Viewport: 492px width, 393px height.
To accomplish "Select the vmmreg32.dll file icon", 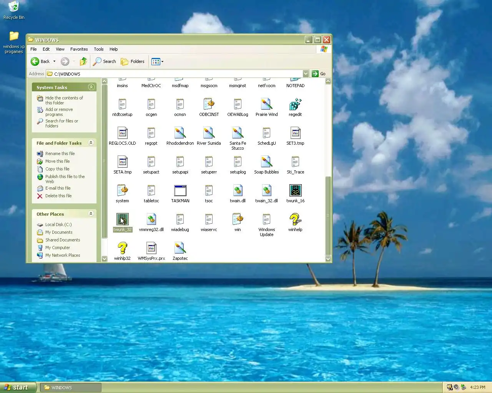I will click(x=151, y=219).
